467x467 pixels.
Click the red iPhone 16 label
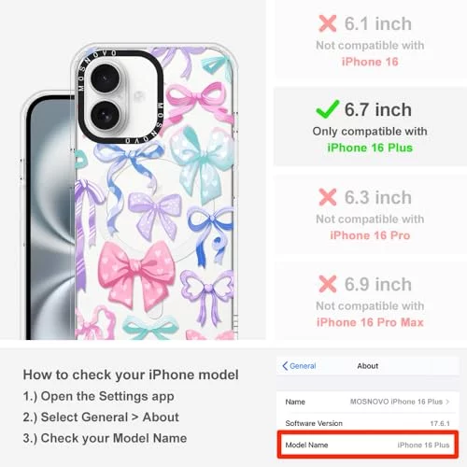pos(370,62)
